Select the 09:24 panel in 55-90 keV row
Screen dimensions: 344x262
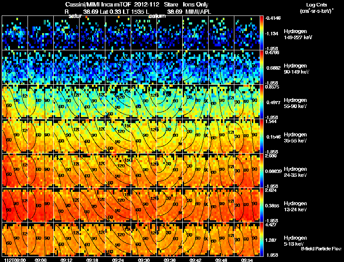point(118,102)
